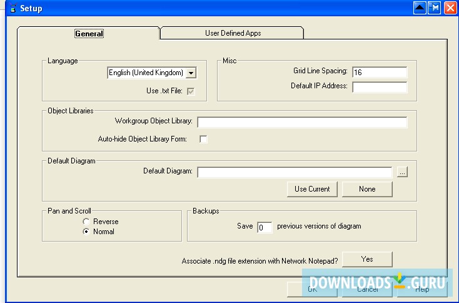459x303 pixels.
Task: Close the Setup window
Action: pos(450,8)
